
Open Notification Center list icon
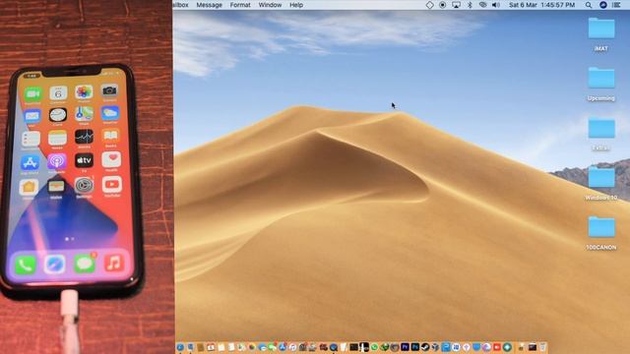tap(616, 5)
